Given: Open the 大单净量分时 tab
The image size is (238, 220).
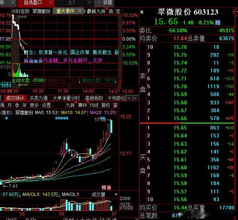Looking at the screenshot, I should (66, 98).
